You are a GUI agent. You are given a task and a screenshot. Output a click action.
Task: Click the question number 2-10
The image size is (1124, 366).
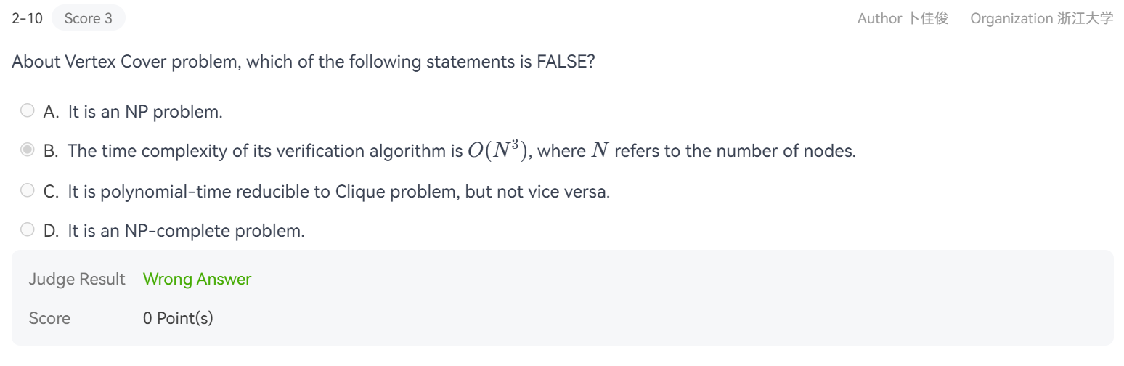[27, 18]
